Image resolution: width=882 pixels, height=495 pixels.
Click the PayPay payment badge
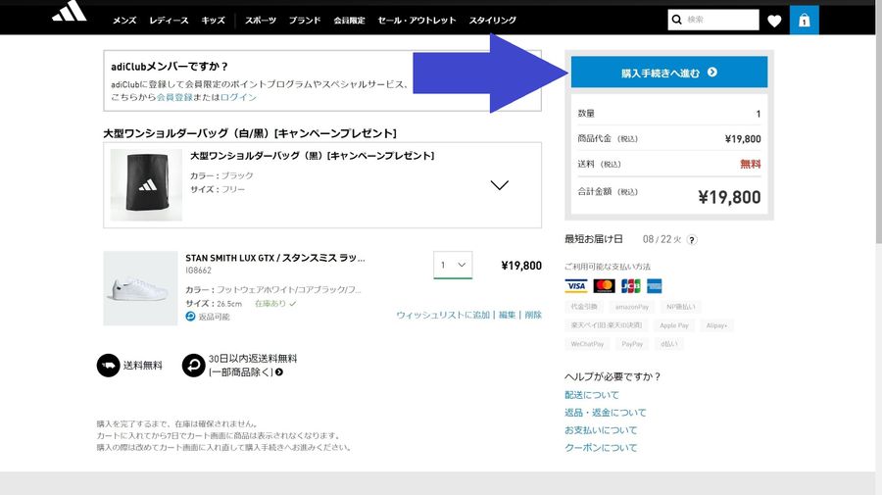point(632,344)
